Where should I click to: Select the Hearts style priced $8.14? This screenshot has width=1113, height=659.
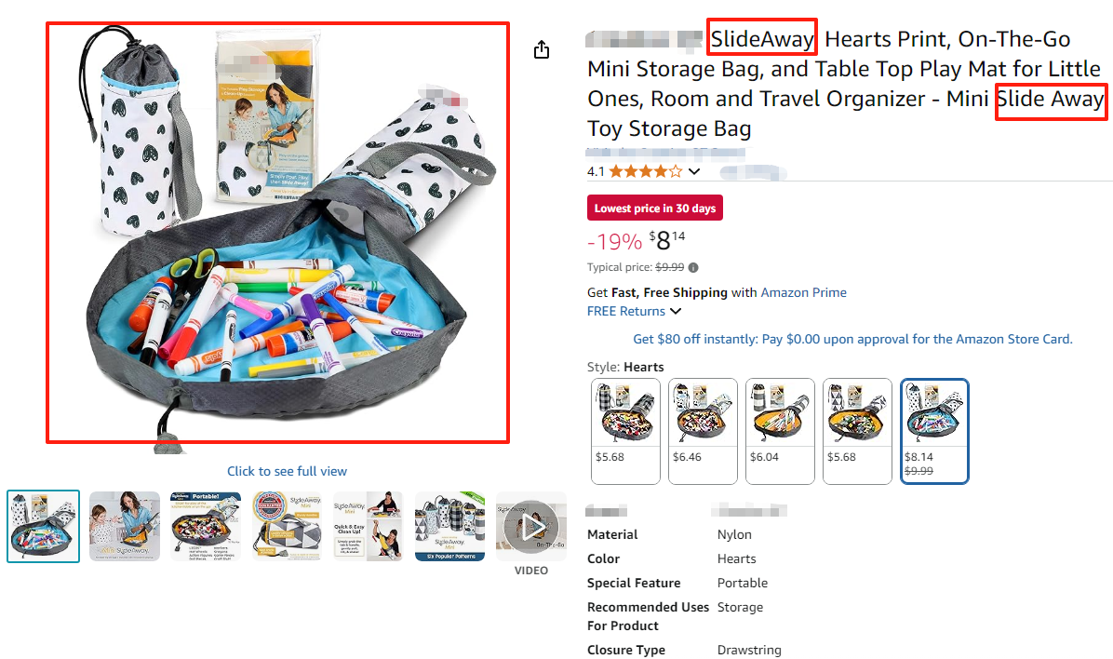coord(934,431)
